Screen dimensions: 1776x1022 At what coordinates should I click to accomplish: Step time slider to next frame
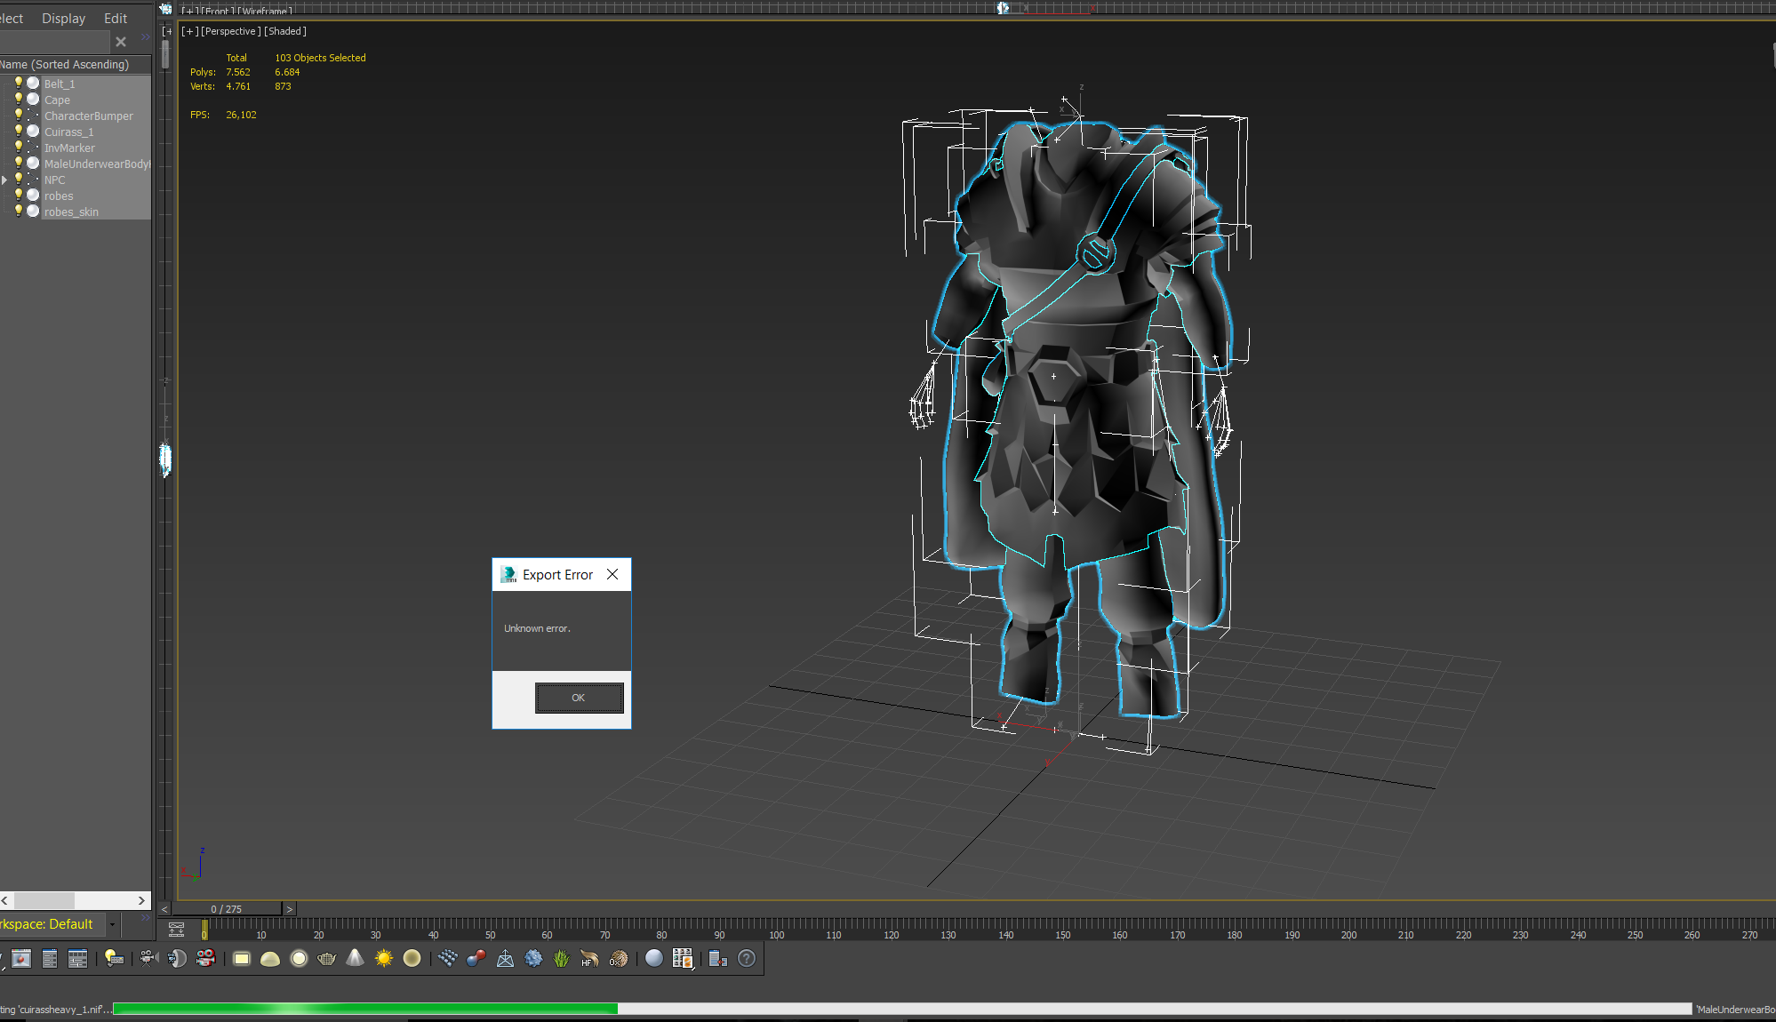[x=289, y=908]
